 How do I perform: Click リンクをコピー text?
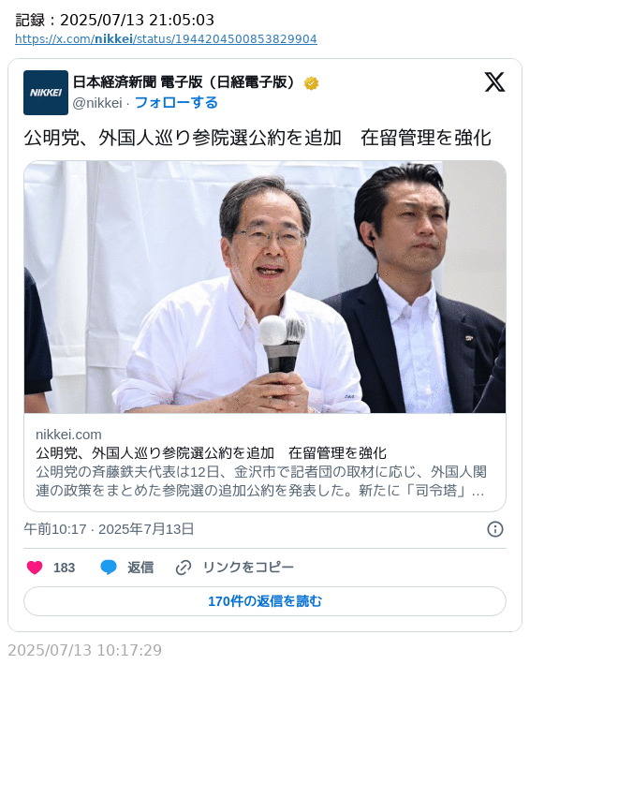[248, 568]
